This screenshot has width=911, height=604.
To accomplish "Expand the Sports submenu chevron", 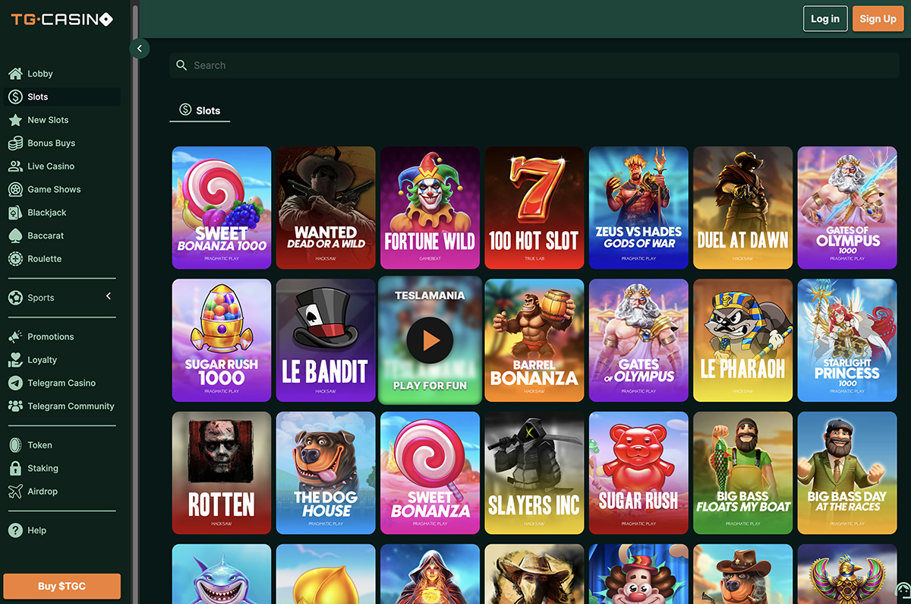I will pyautogui.click(x=109, y=296).
